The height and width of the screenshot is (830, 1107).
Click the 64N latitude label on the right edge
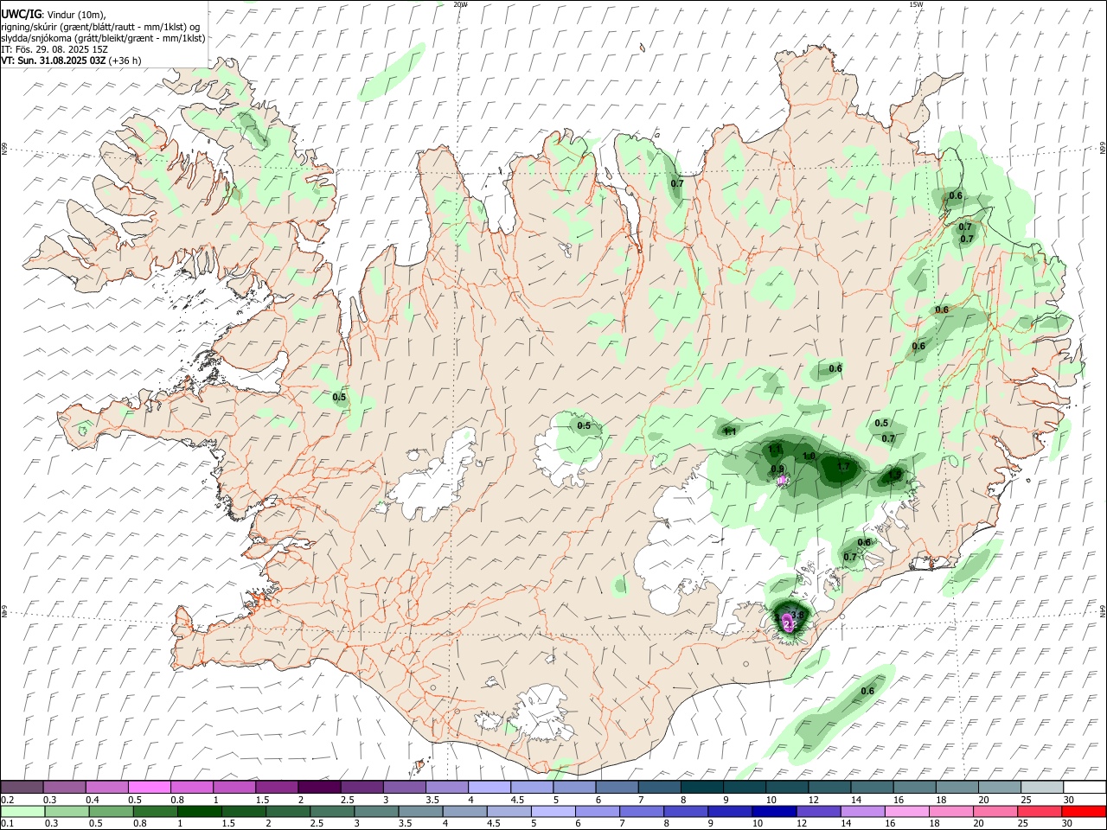[x=1103, y=610]
